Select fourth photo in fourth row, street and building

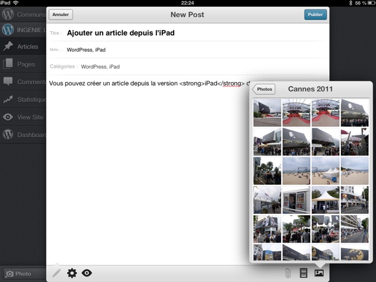pyautogui.click(x=354, y=200)
